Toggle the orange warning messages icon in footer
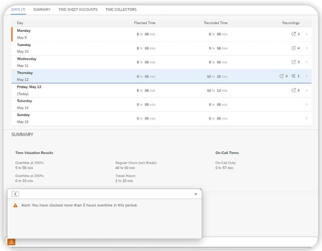Image resolution: width=322 pixels, height=251 pixels. click(11, 242)
